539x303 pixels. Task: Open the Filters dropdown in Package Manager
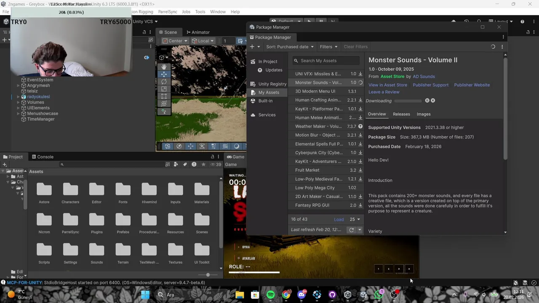328,47
